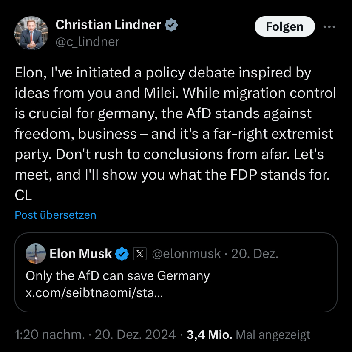
Task: Click the 'Only the AfD can save Germany' text
Action: coord(118,276)
